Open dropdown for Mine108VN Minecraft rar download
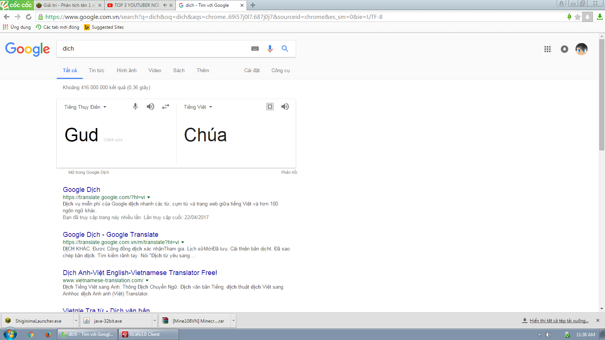The width and height of the screenshot is (605, 340). 233,321
